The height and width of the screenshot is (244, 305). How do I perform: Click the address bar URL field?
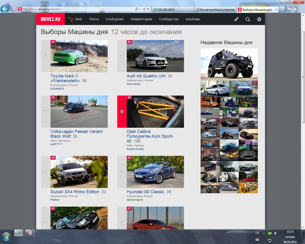(78, 9)
